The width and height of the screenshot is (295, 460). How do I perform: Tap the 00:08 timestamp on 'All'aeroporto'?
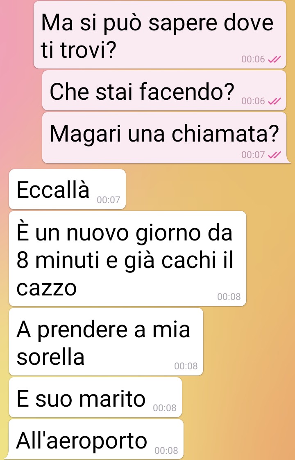point(166,450)
